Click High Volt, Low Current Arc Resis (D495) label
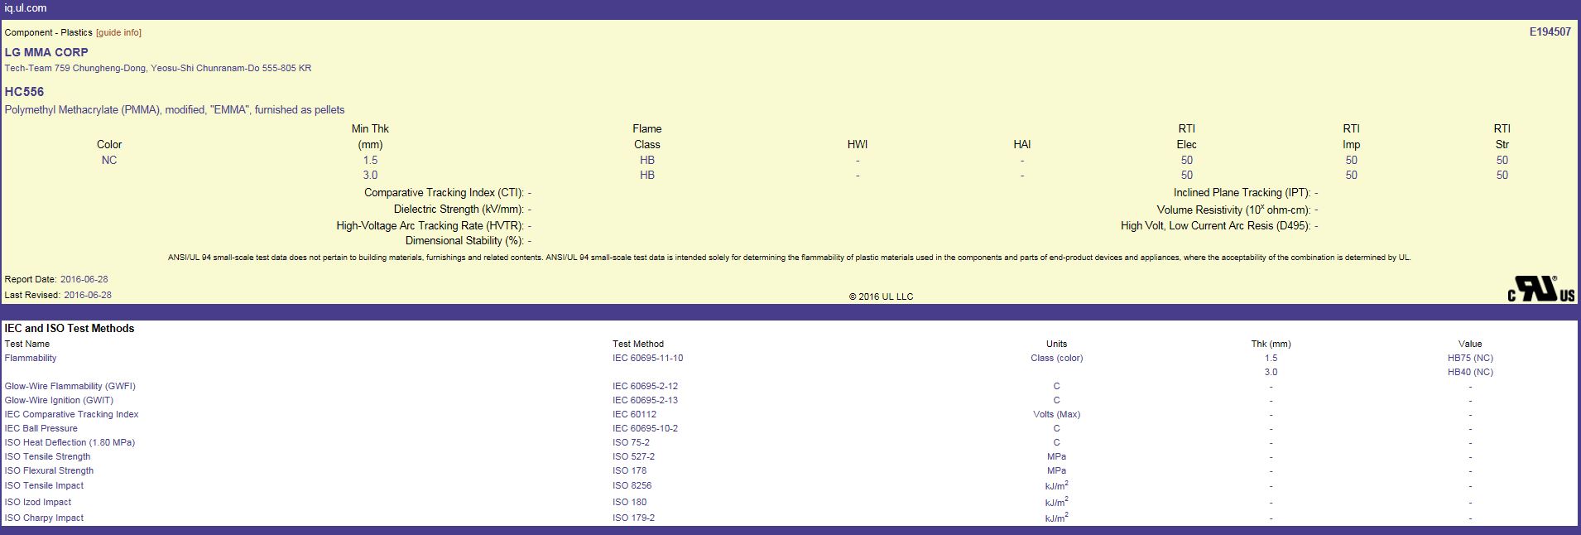 [1216, 226]
